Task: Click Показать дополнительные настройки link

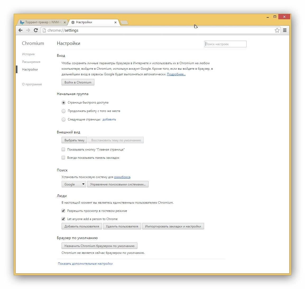Action: point(85,264)
